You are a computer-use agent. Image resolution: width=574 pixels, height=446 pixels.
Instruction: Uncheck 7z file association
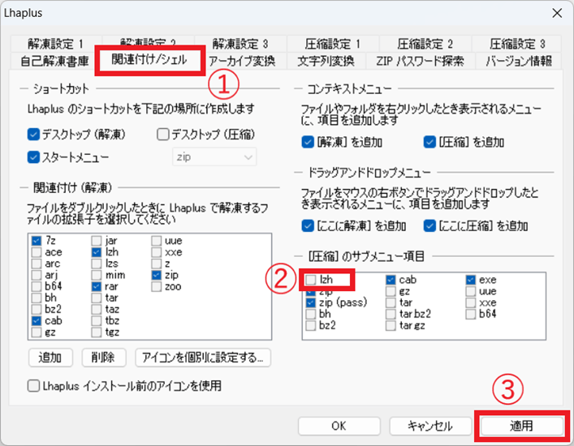(x=37, y=241)
